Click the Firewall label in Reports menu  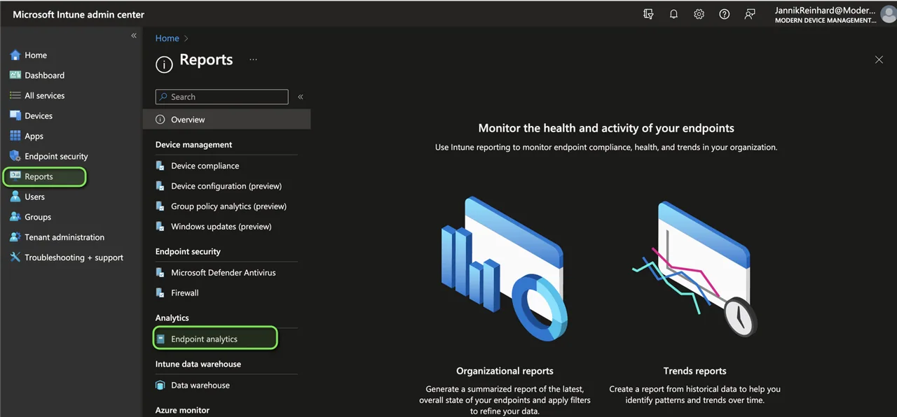point(185,294)
